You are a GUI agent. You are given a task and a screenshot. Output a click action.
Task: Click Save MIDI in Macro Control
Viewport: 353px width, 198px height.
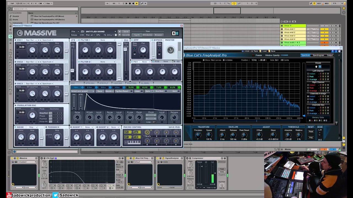pyautogui.click(x=174, y=127)
